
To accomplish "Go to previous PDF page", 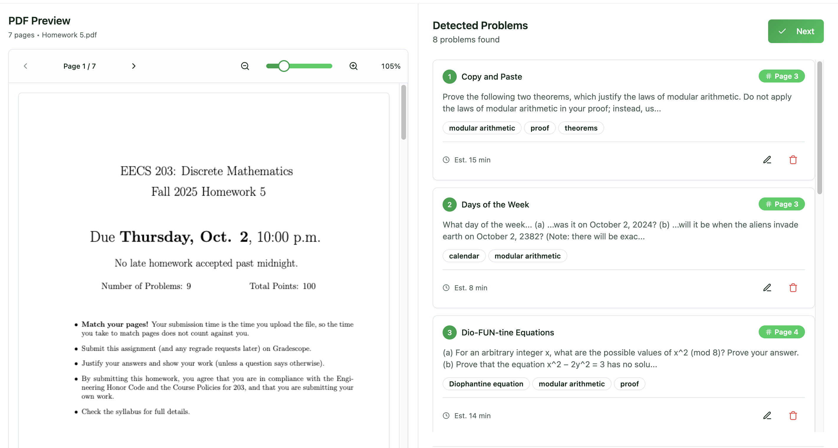I will 26,66.
